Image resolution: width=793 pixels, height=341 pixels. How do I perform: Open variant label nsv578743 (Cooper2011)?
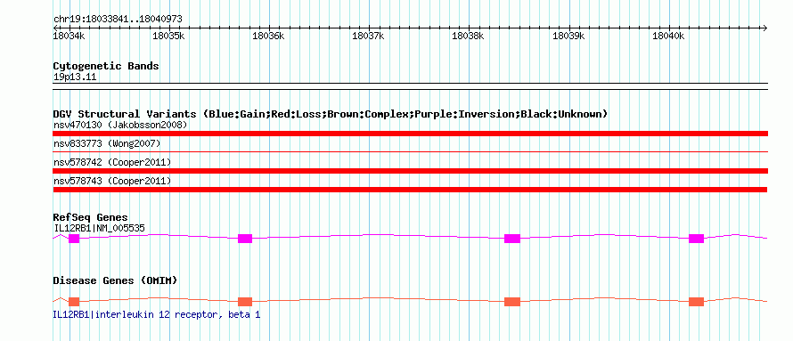(112, 181)
